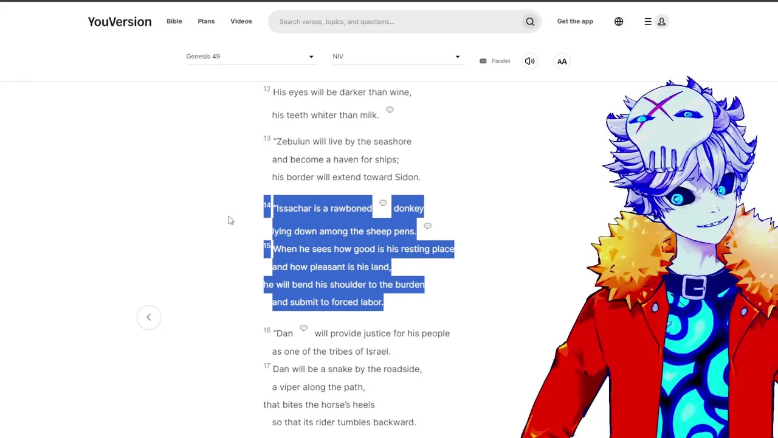Open footnote bubble after 'sheep pens'

tap(427, 226)
